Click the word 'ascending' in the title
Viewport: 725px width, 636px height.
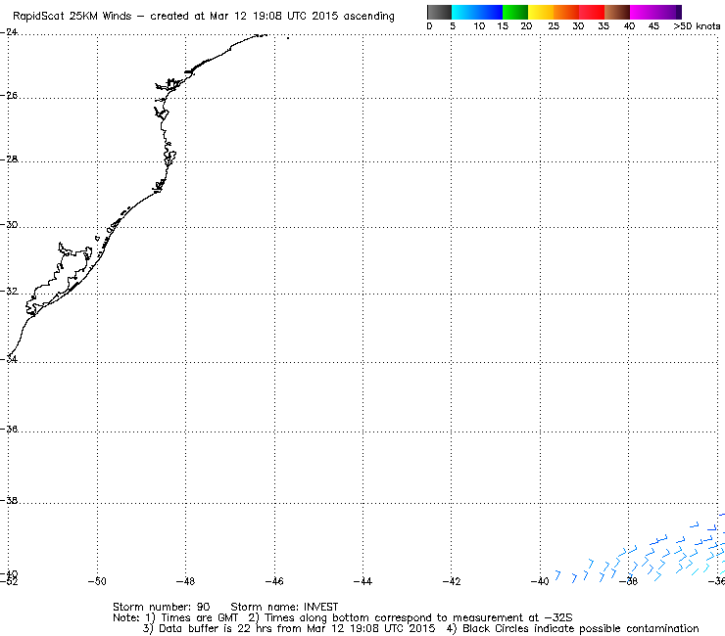(368, 17)
